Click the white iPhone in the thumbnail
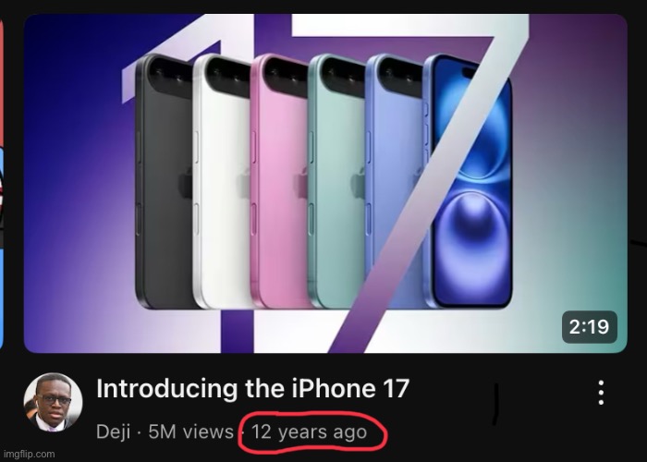 point(222,181)
